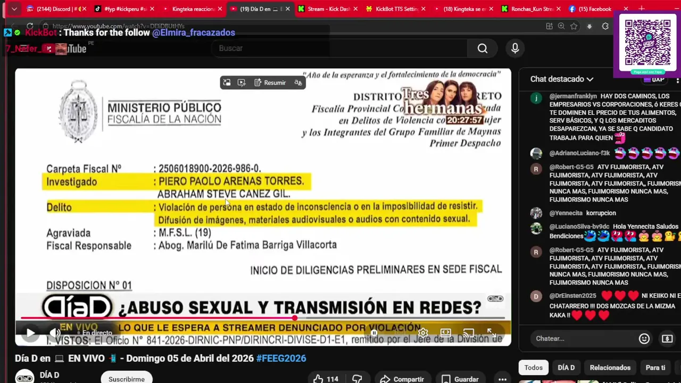Open more actions three-dot menu

click(x=502, y=379)
